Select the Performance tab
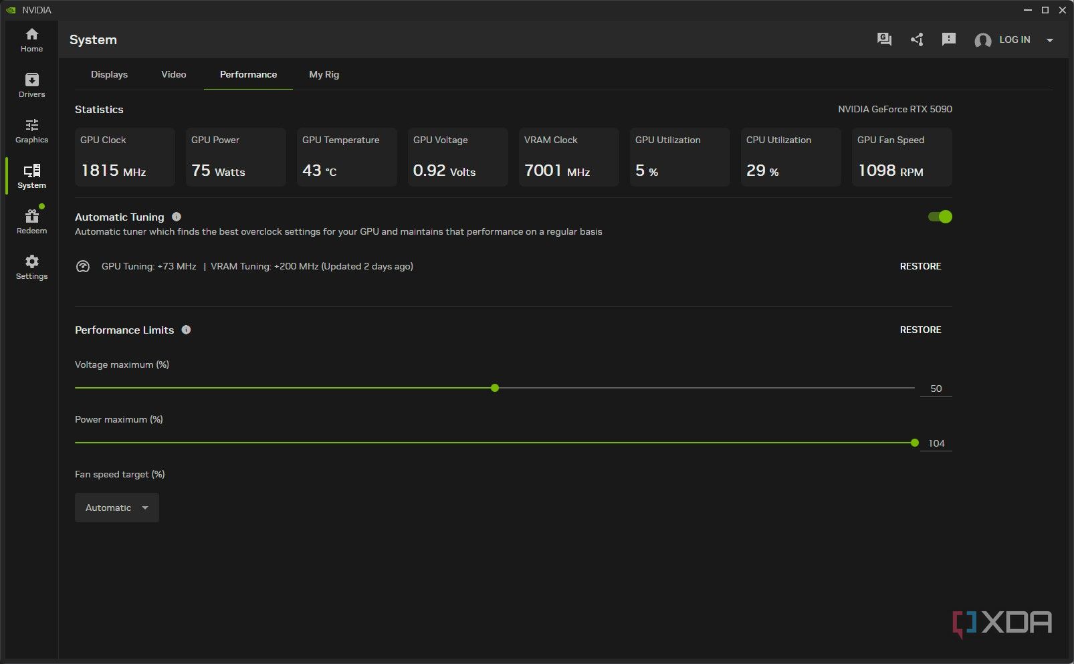Image resolution: width=1074 pixels, height=664 pixels. [248, 74]
